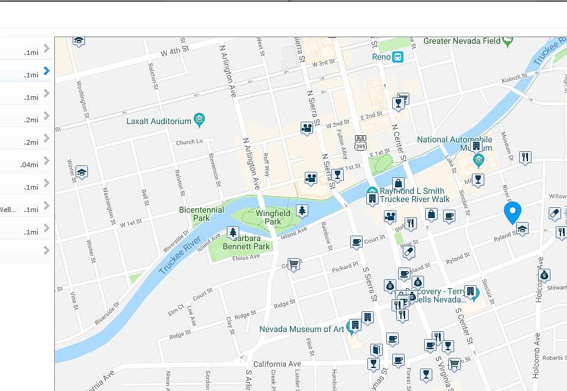Click the Nevada Museum of Art label

pos(302,329)
